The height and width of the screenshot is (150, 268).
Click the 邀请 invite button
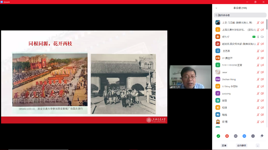tap(224, 145)
